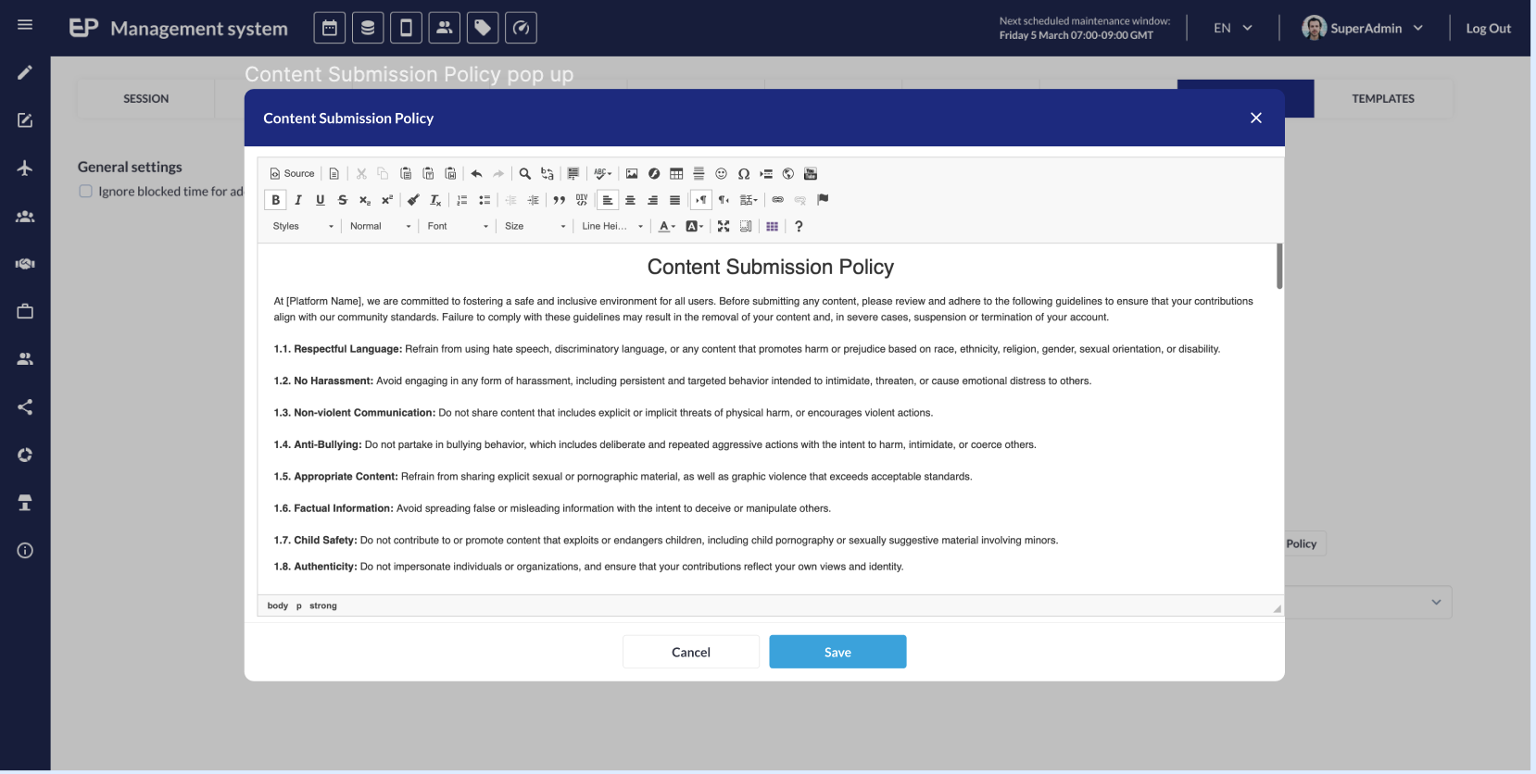The height and width of the screenshot is (774, 1536).
Task: Open the background color picker
Action: point(695,226)
